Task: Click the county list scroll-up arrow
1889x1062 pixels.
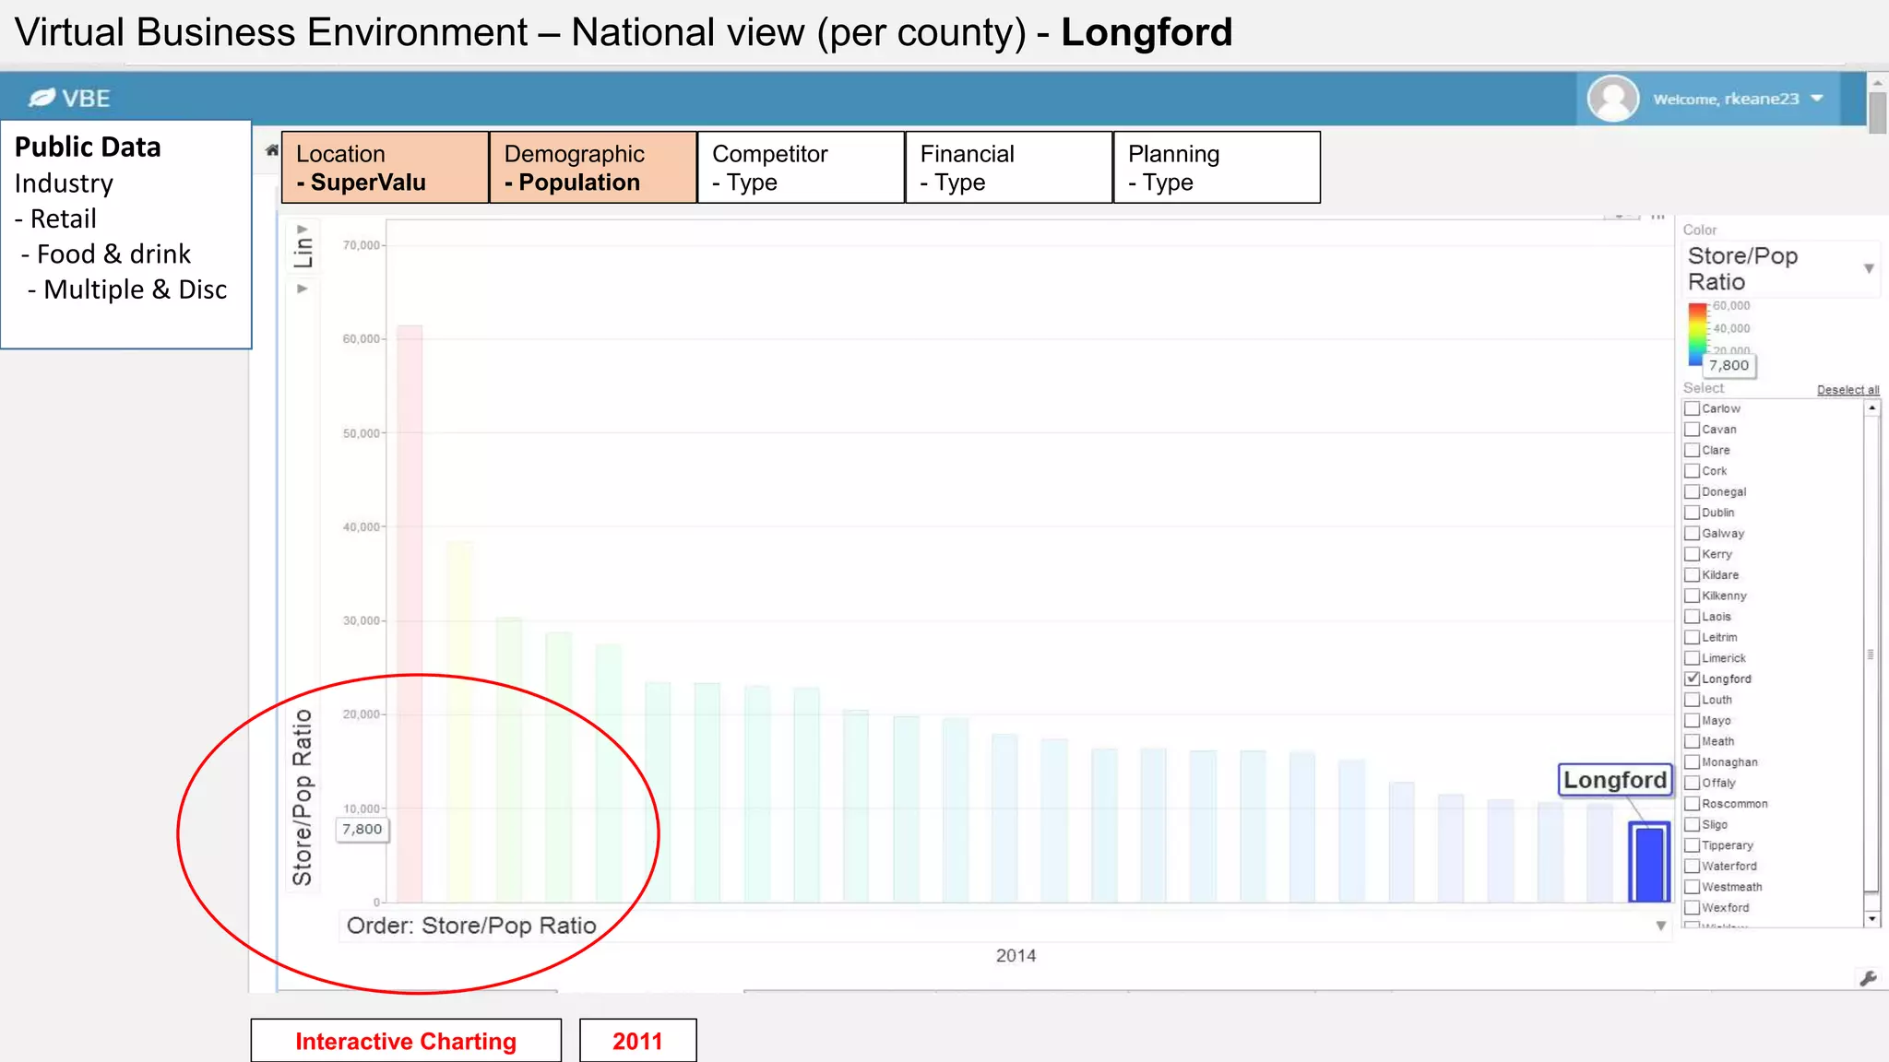Action: pos(1871,407)
